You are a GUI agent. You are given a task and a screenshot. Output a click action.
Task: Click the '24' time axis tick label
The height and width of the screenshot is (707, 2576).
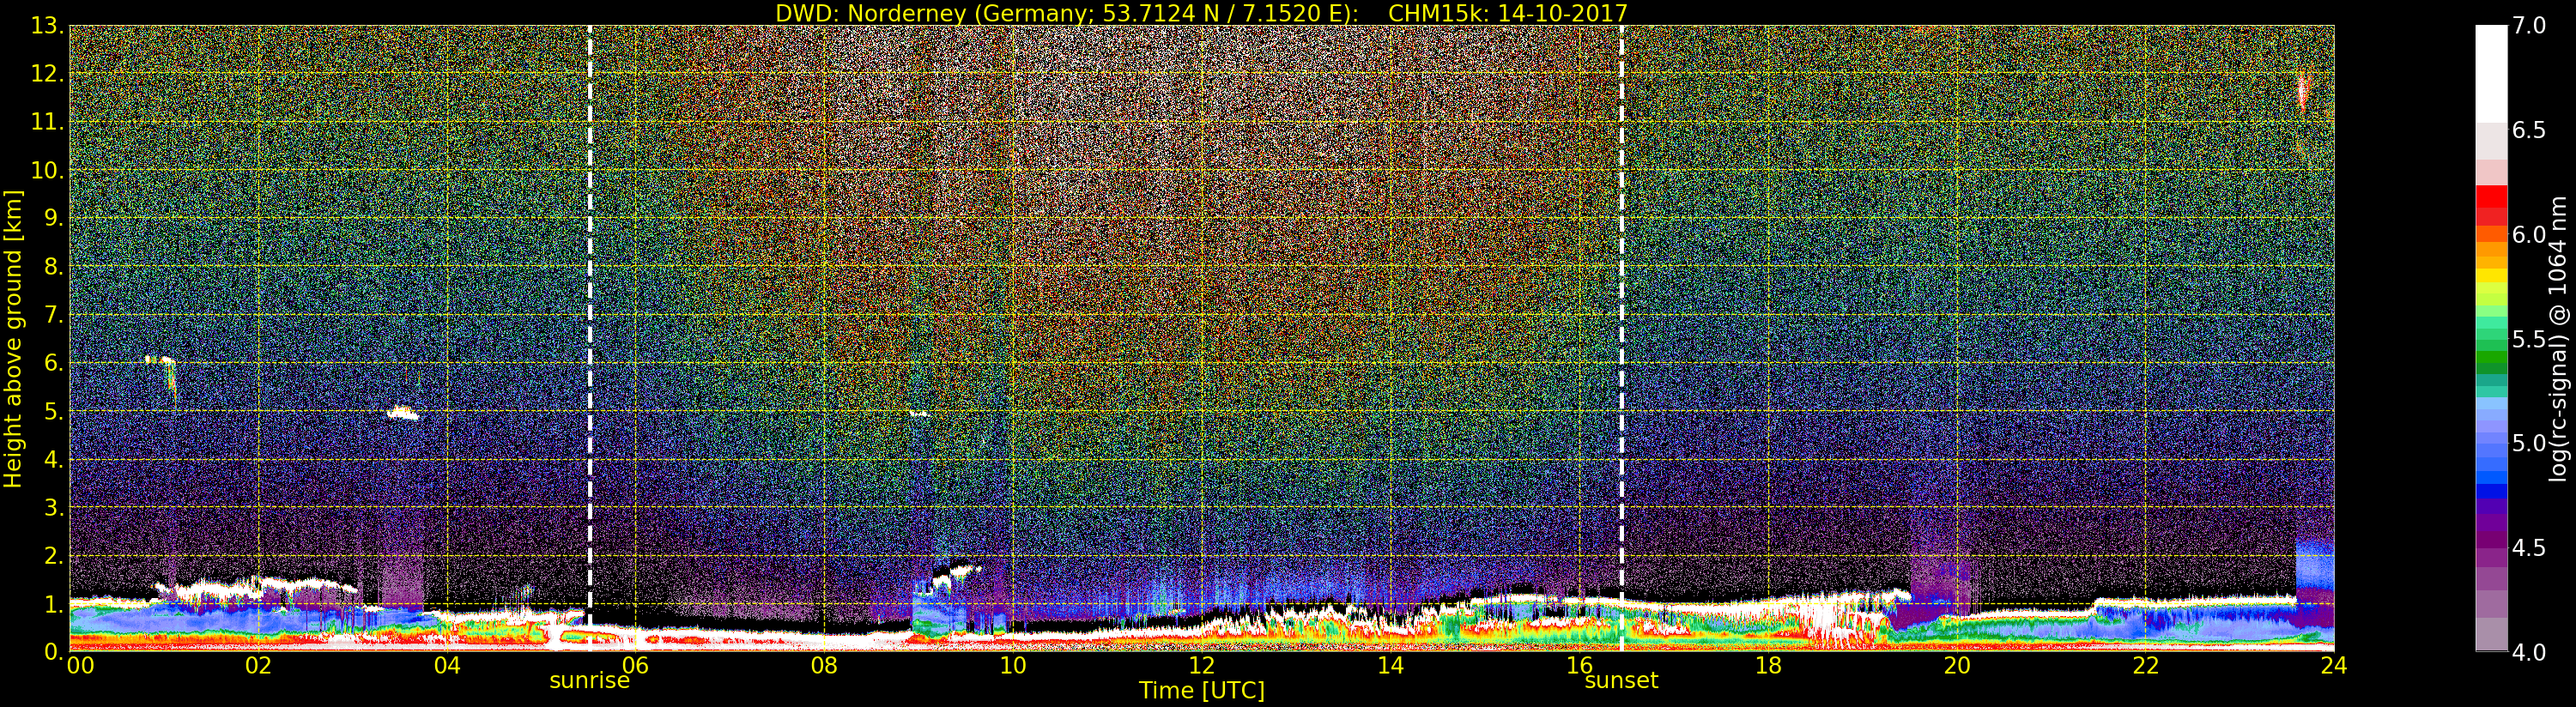click(x=2333, y=665)
